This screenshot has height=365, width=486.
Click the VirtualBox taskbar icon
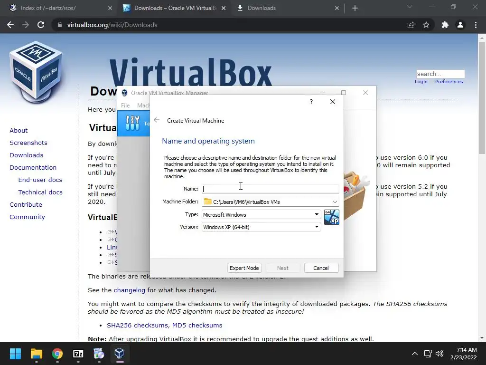tap(119, 354)
